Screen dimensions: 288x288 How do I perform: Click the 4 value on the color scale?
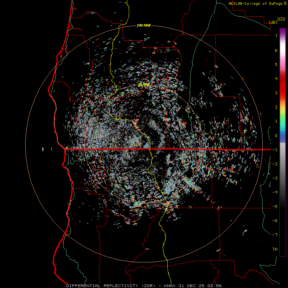276,79
